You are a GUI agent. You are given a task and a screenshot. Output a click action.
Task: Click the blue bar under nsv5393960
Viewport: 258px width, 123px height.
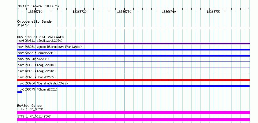click(x=133, y=86)
